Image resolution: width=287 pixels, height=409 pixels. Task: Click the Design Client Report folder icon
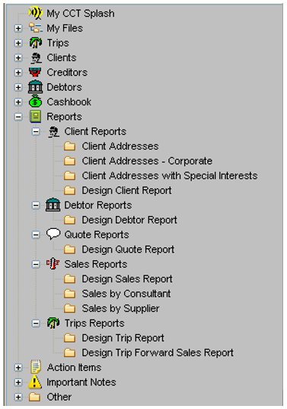pyautogui.click(x=70, y=191)
